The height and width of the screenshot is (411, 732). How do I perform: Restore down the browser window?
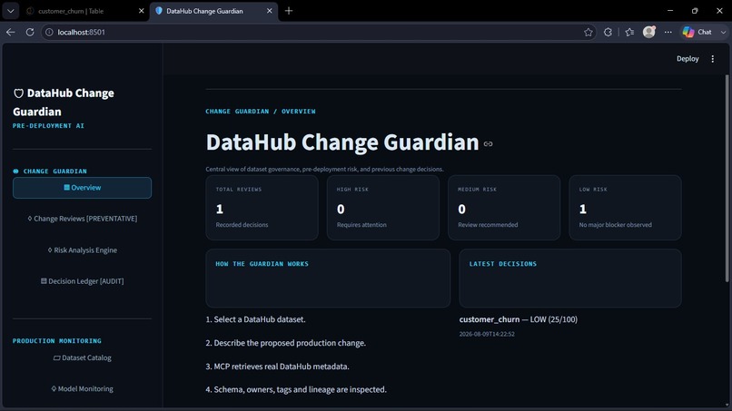tap(695, 11)
